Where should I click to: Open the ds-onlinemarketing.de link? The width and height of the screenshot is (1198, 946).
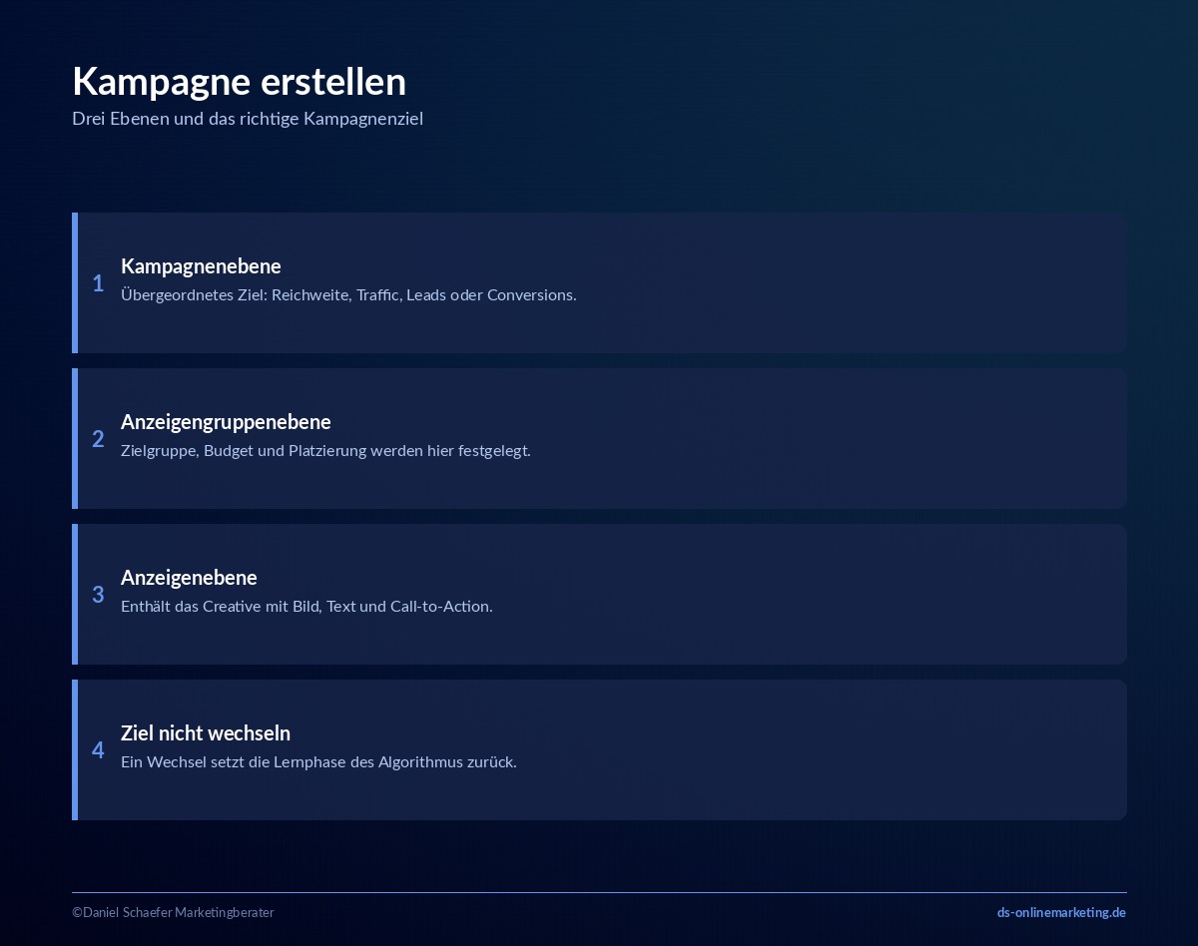pyautogui.click(x=1061, y=912)
